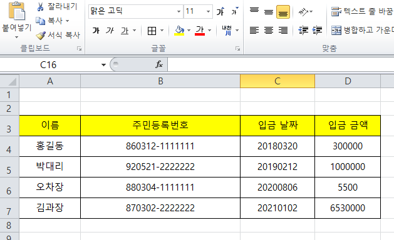Apply red font color
Screen dimensions: 394x240
[x=200, y=31]
